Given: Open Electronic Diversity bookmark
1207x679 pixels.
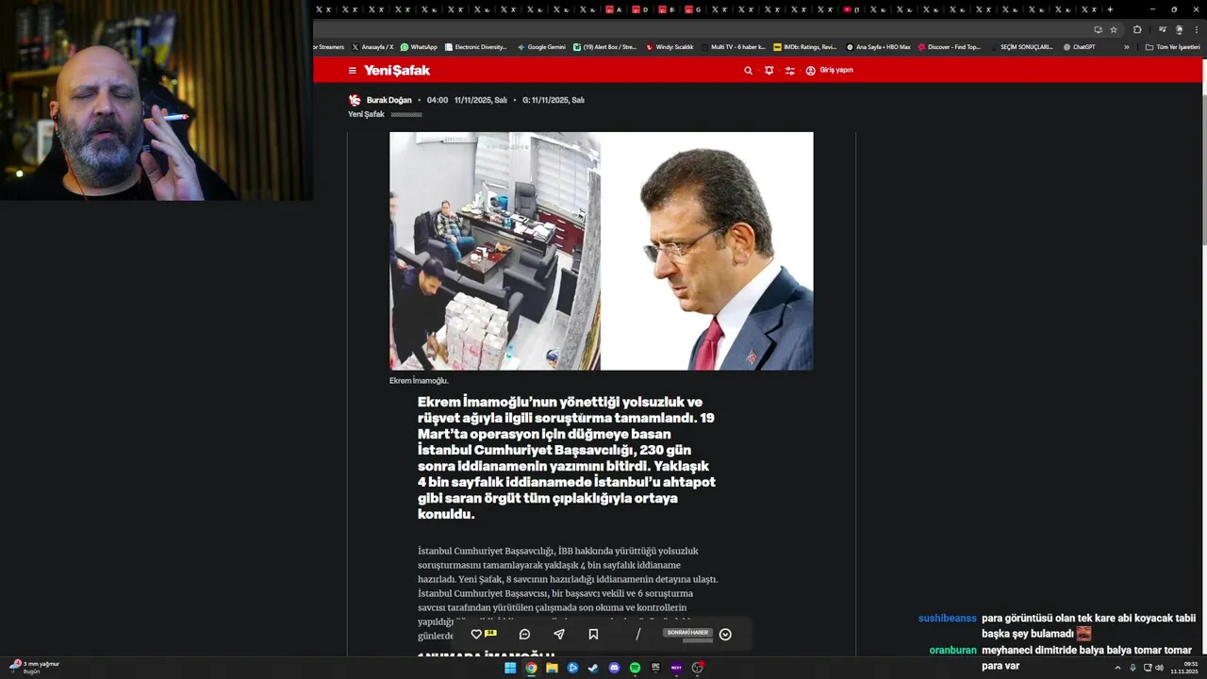Looking at the screenshot, I should click(476, 47).
